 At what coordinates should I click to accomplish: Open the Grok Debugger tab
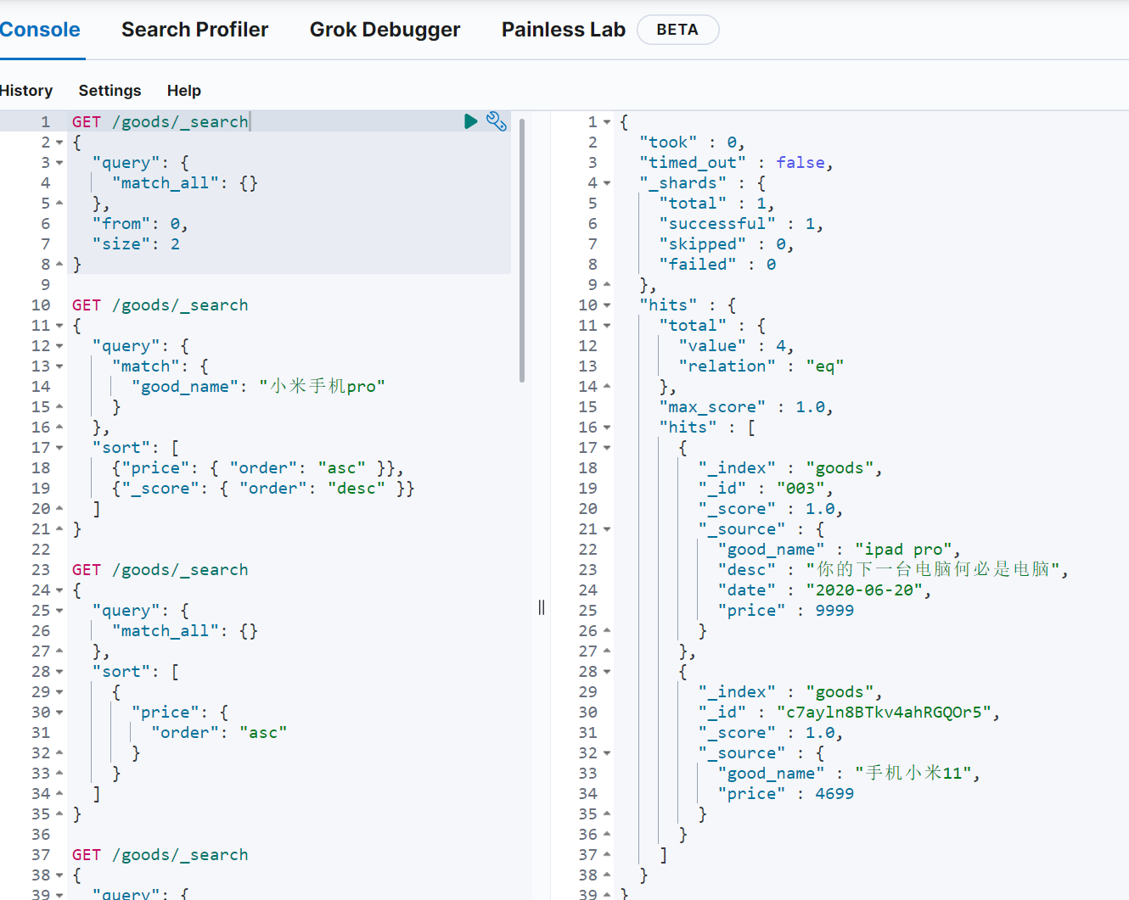(385, 30)
